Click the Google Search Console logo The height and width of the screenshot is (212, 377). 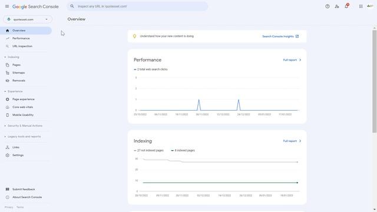35,6
